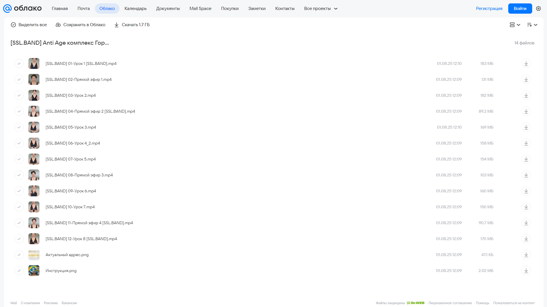Download the 04-Прямой эфир 2 file
The height and width of the screenshot is (307, 547).
pyautogui.click(x=526, y=111)
